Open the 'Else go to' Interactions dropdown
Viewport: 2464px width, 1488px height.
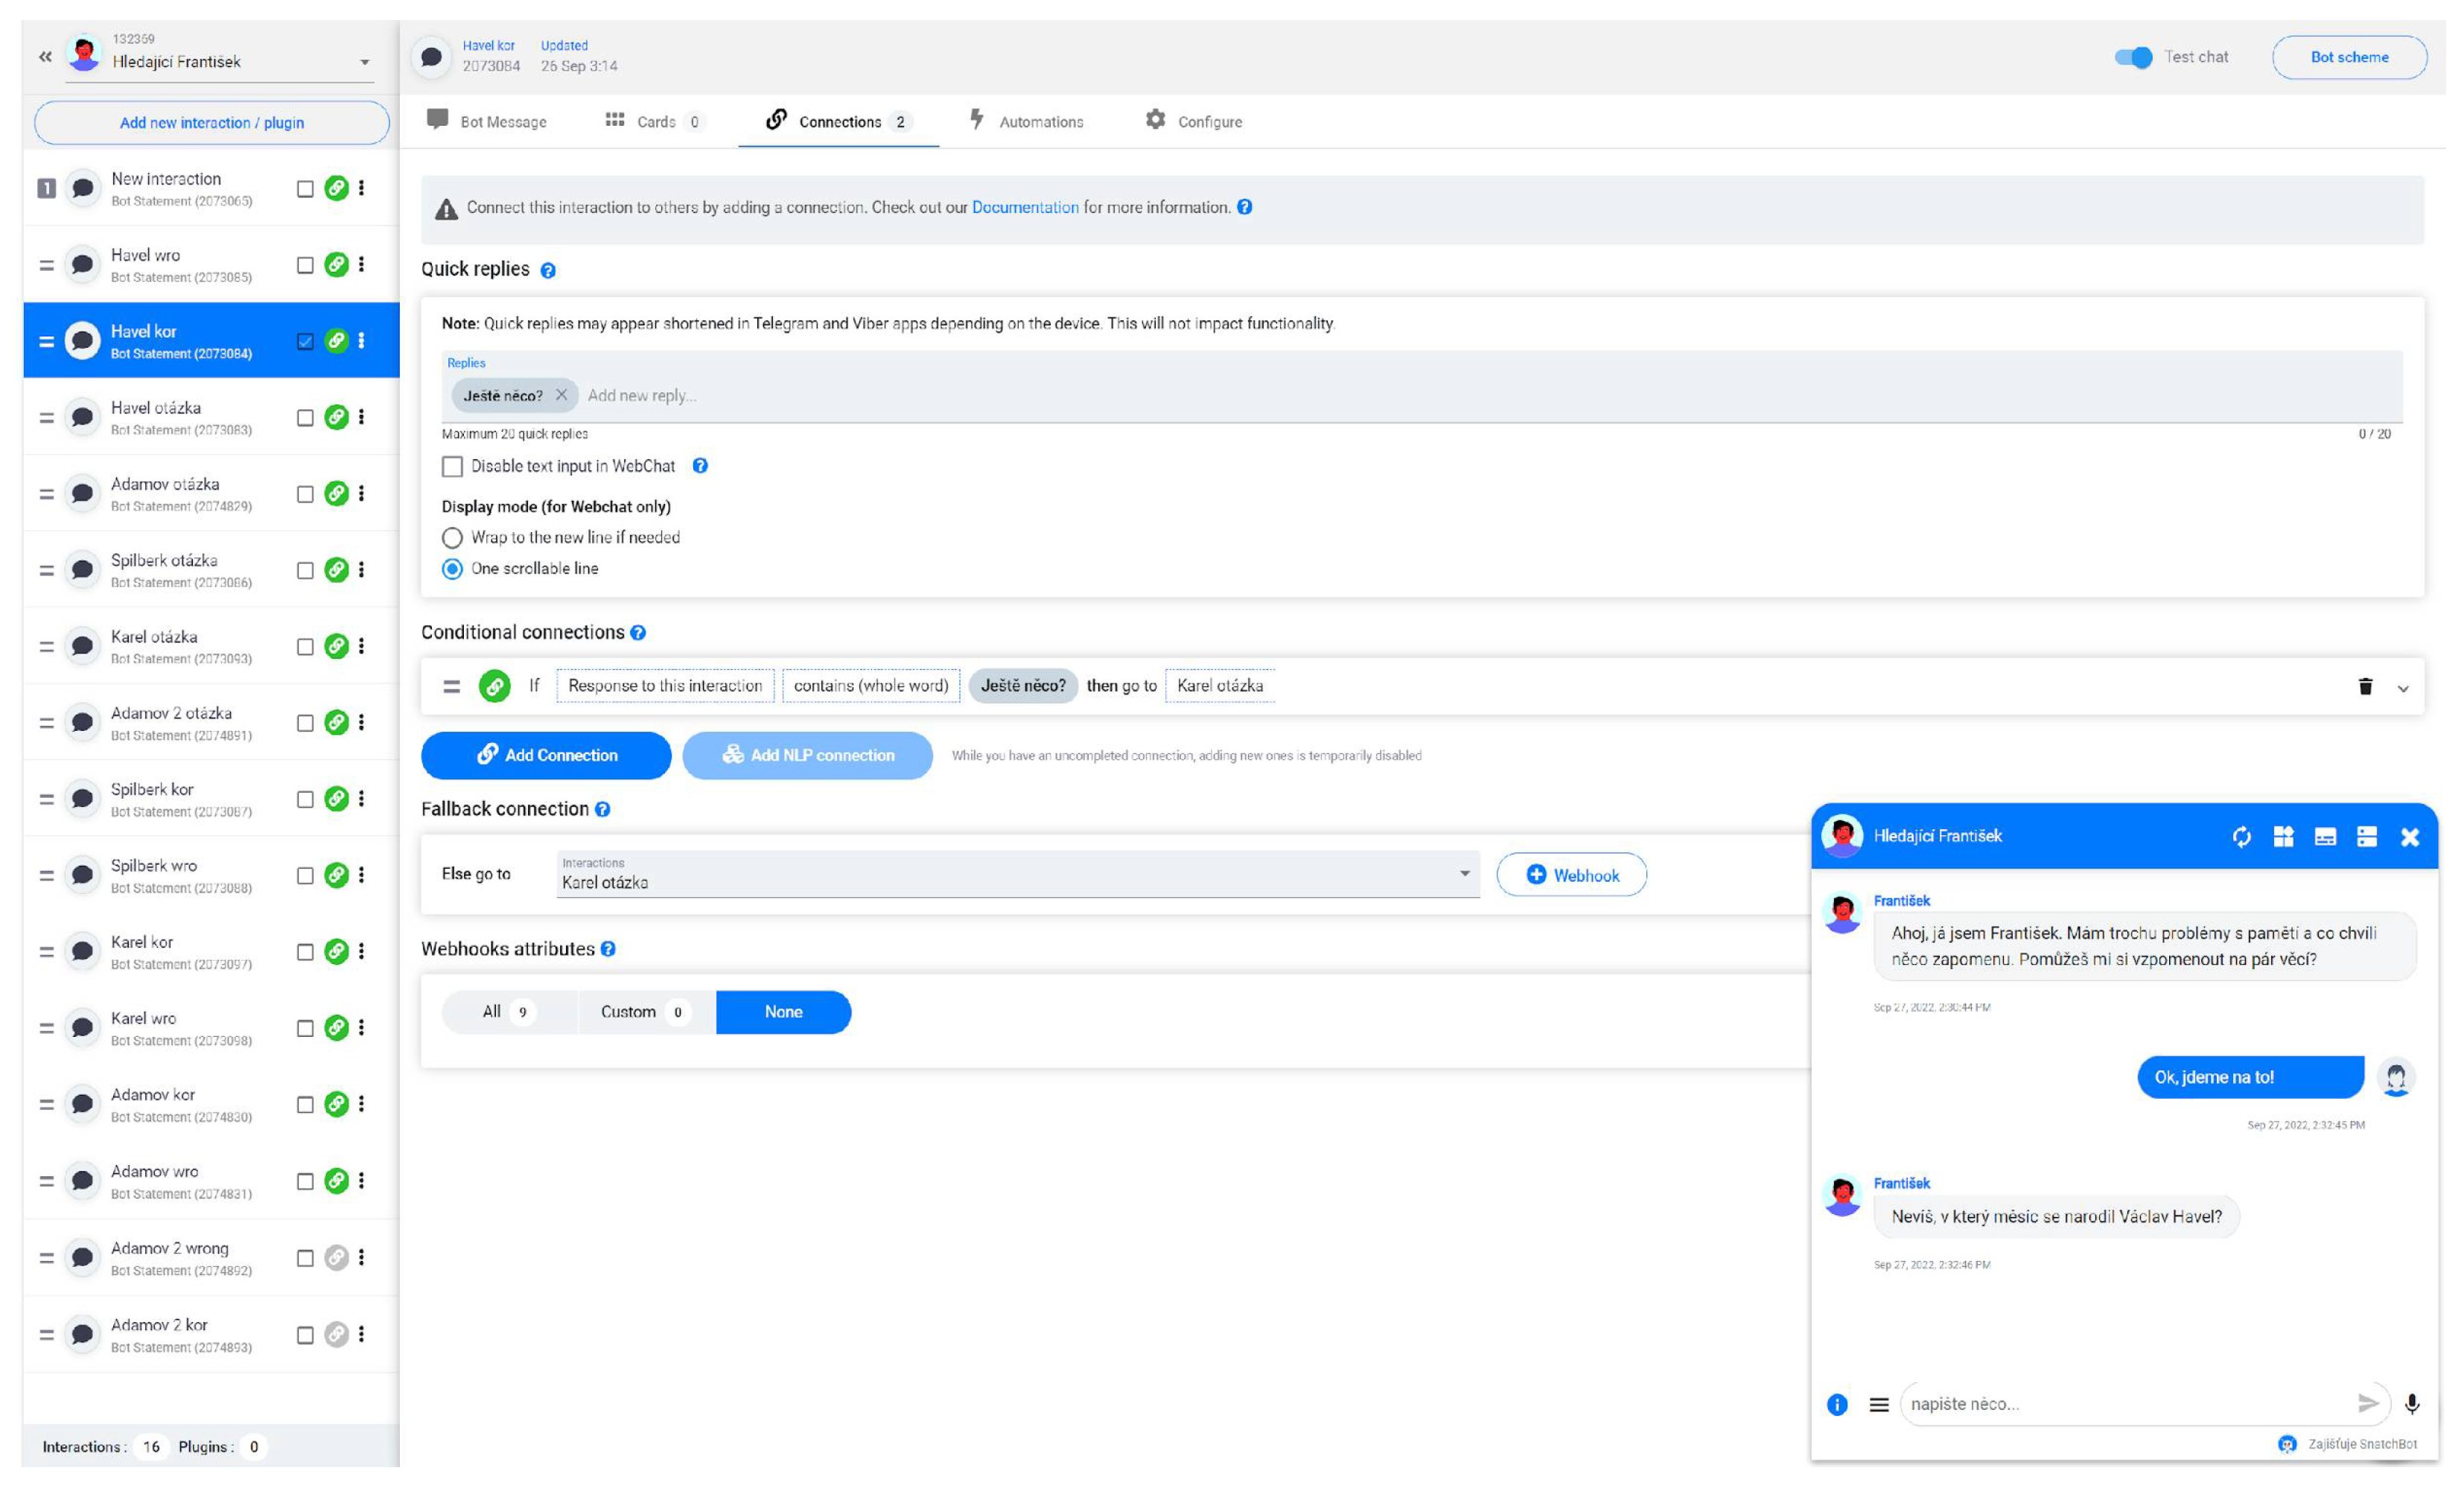pos(1017,875)
